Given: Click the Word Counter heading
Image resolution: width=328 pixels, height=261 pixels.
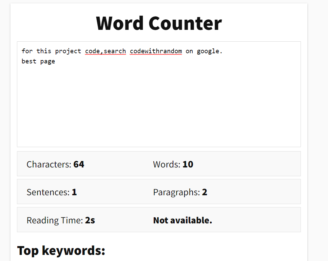Looking at the screenshot, I should pyautogui.click(x=159, y=23).
